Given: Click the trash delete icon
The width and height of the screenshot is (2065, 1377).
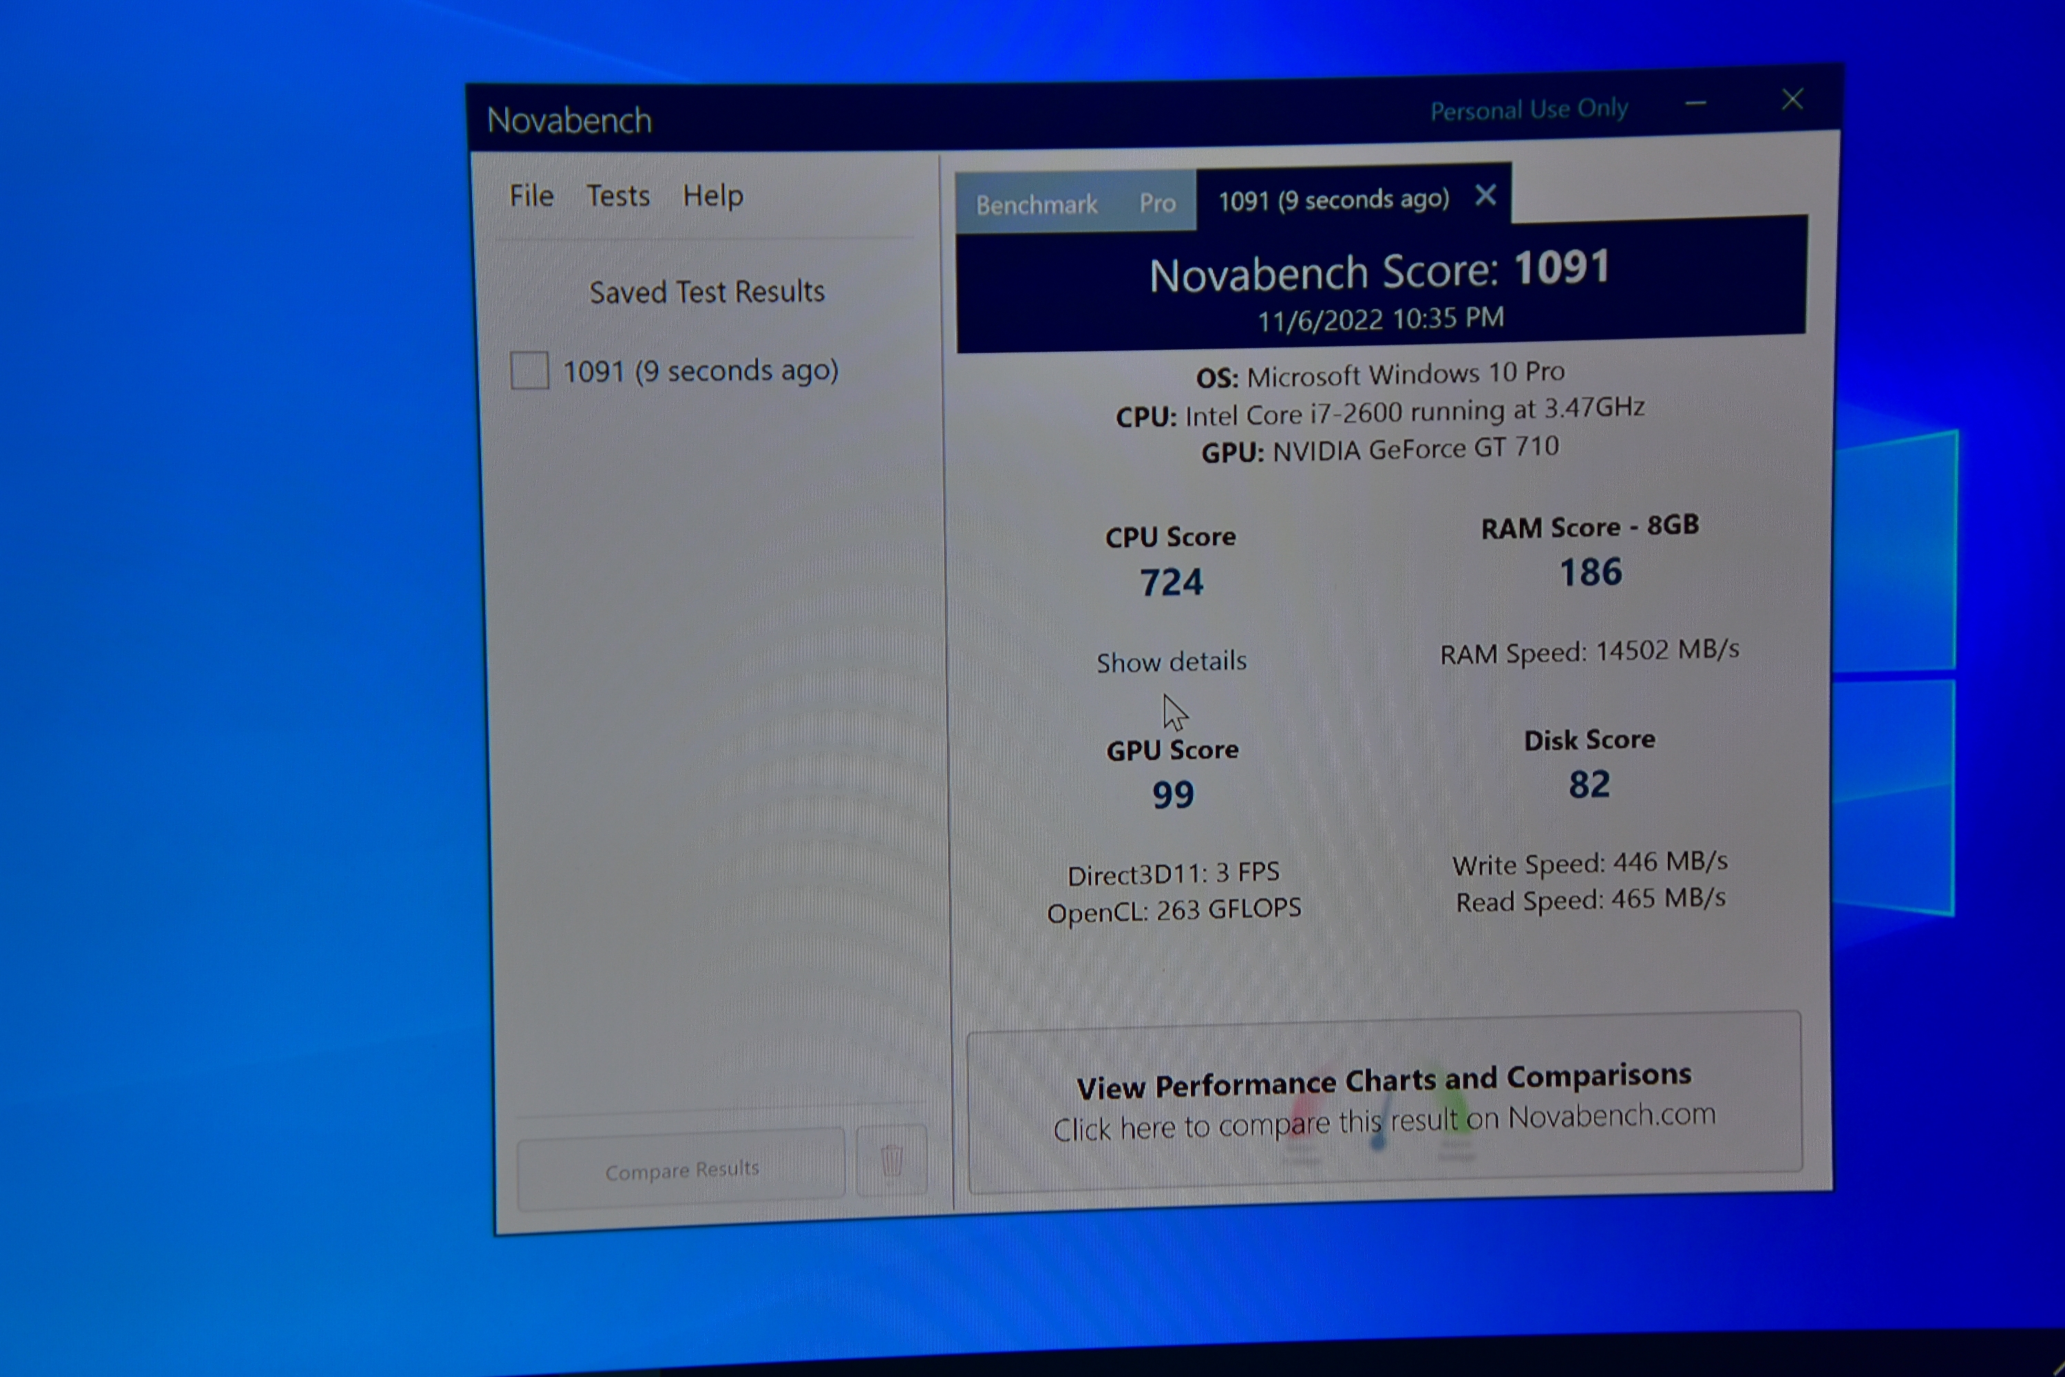Looking at the screenshot, I should [x=891, y=1161].
